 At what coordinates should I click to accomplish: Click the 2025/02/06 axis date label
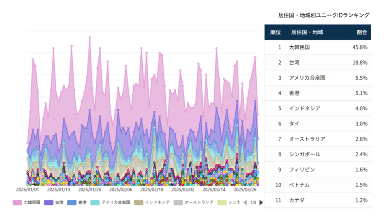click(x=121, y=190)
